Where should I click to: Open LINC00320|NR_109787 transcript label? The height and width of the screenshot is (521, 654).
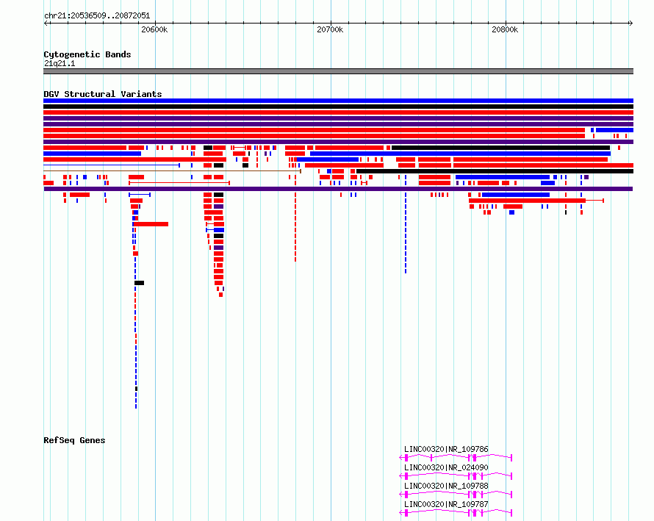click(x=446, y=504)
